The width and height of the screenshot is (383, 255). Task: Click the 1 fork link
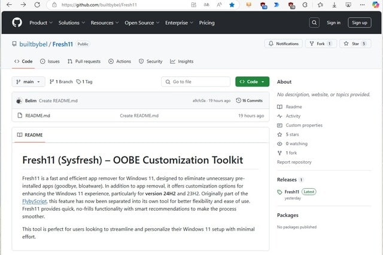(x=291, y=153)
